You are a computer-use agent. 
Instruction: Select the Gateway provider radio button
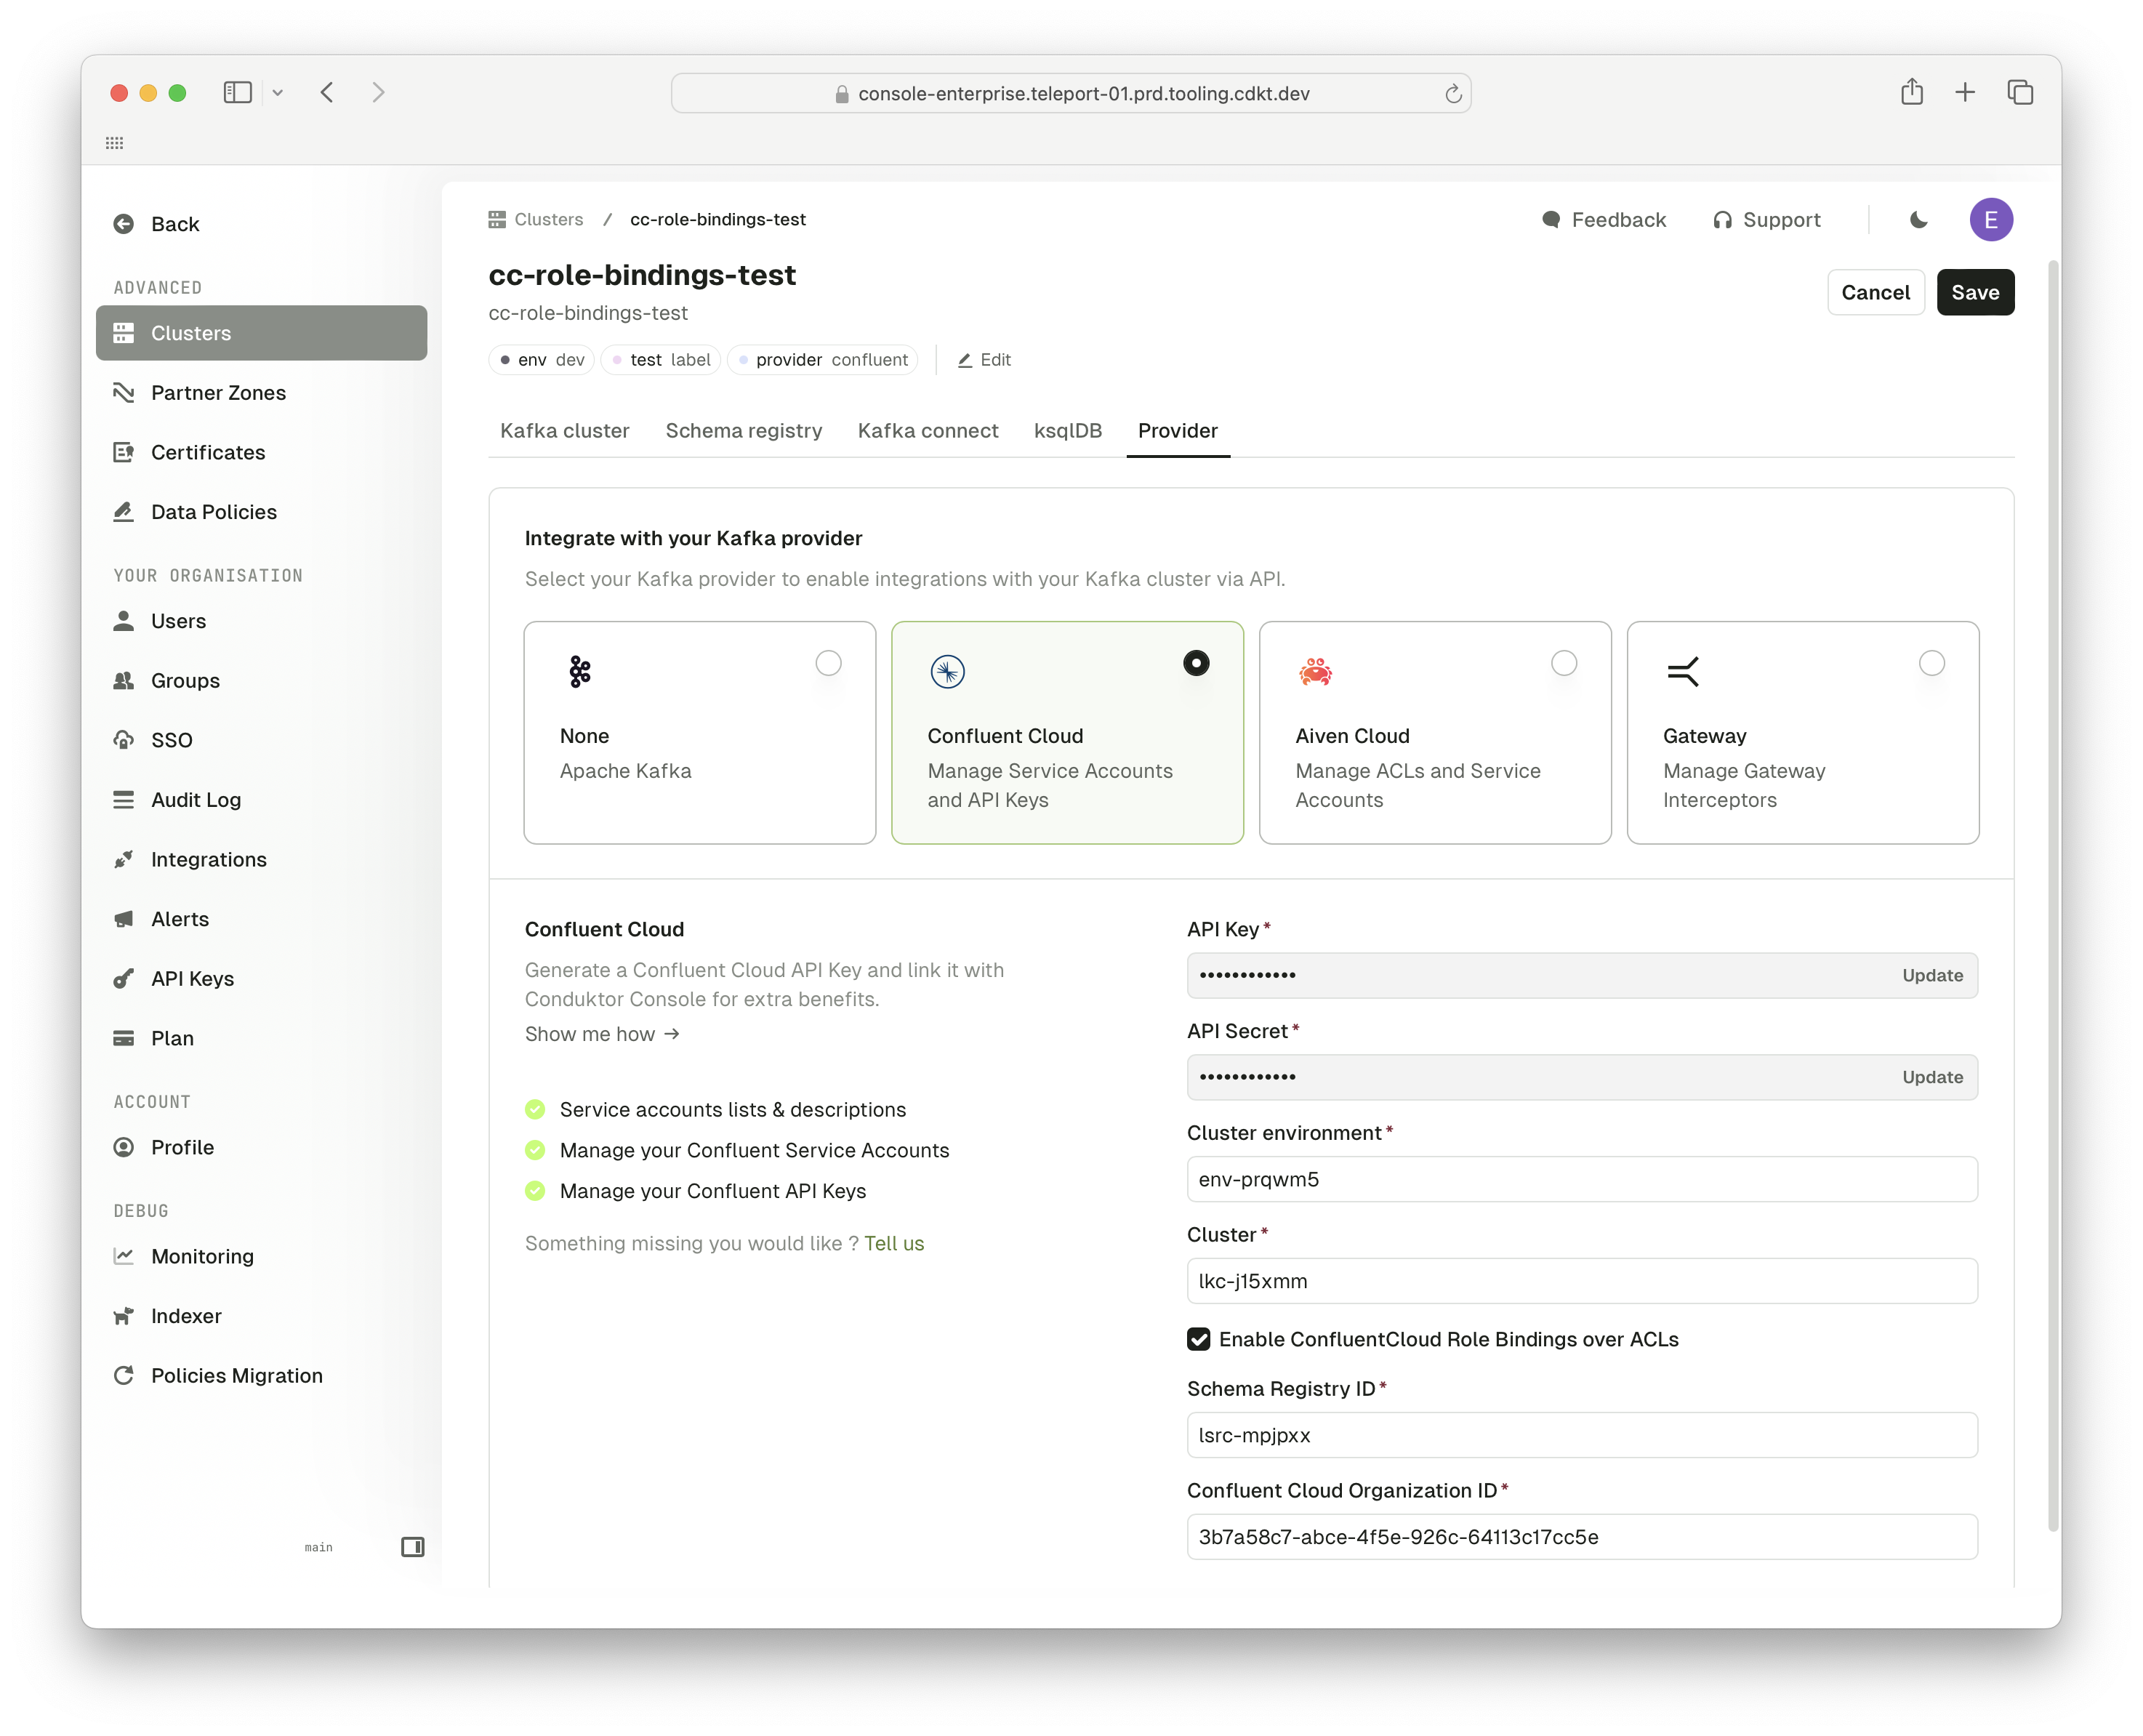pyautogui.click(x=1931, y=663)
